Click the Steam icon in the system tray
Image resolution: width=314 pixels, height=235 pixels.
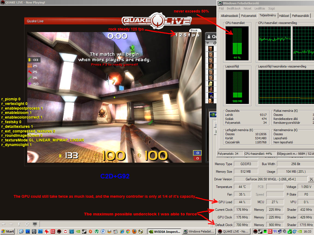click(x=260, y=231)
